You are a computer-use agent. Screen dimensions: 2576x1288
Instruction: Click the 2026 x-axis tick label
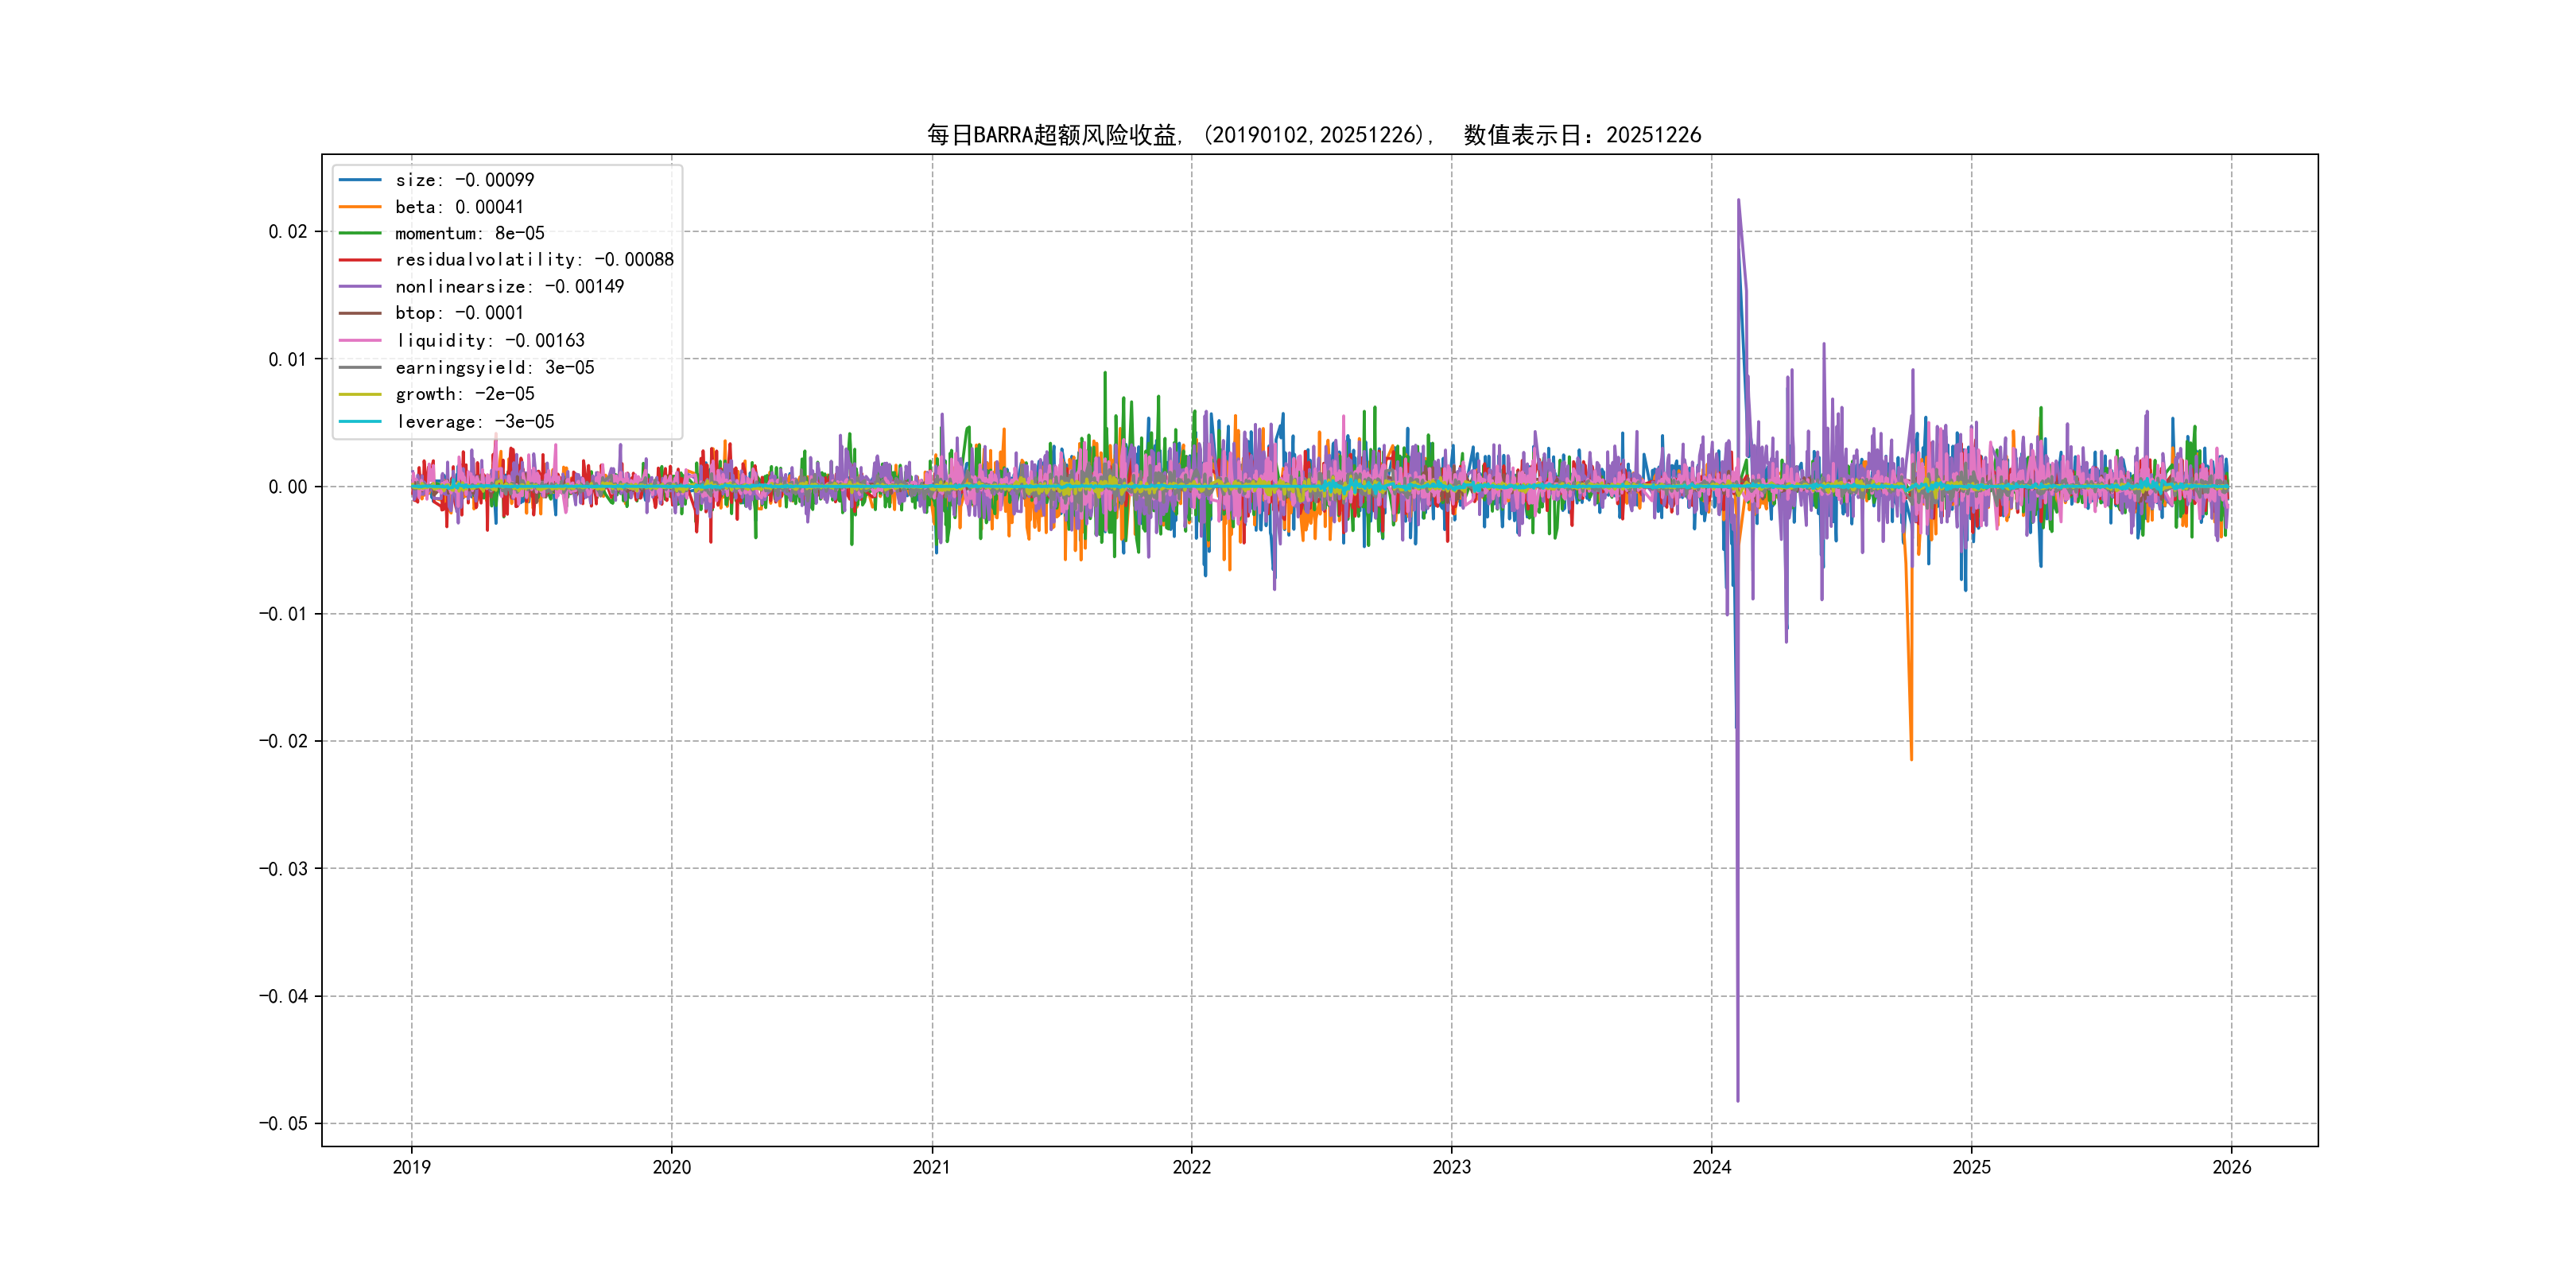coord(2231,1167)
